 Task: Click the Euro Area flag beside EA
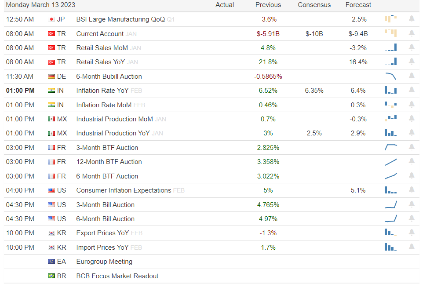click(x=51, y=262)
